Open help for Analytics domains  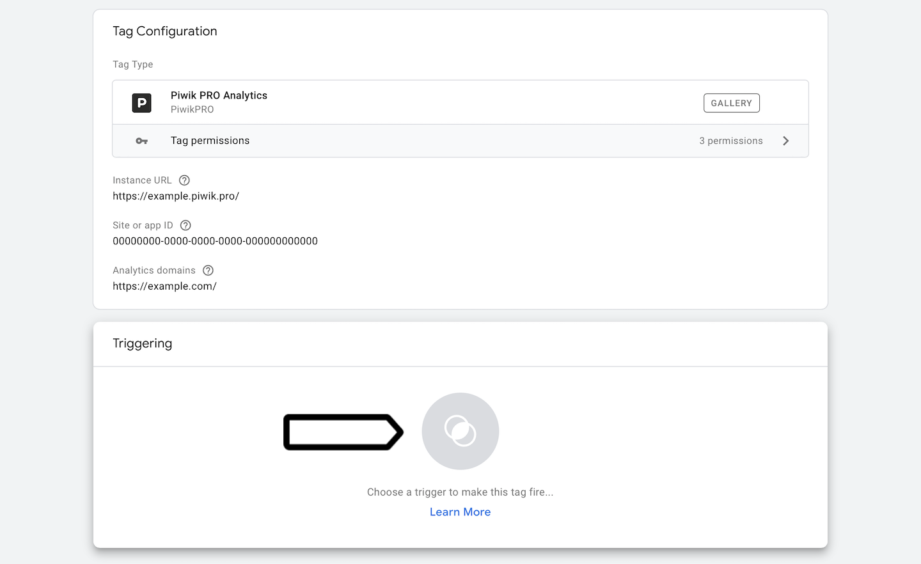(x=208, y=270)
